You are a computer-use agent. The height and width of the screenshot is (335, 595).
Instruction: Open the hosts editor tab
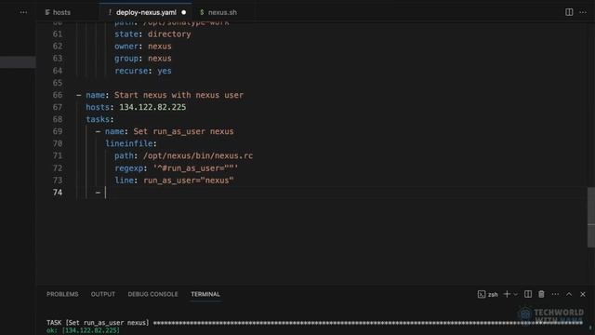click(x=58, y=12)
